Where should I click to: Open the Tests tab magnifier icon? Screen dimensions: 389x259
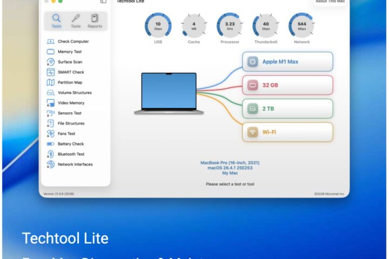(56, 18)
